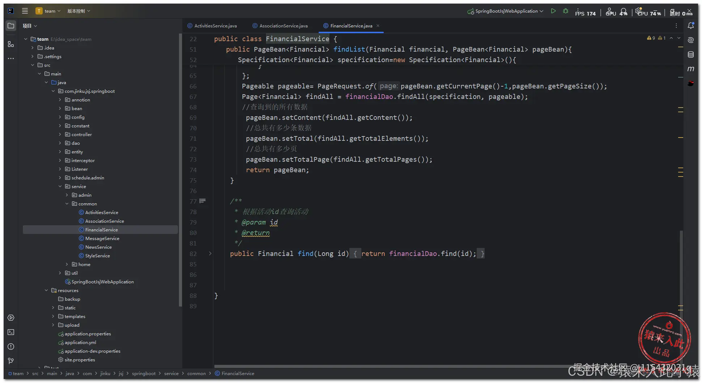Click 'springboot' in breadcrumb path

point(144,373)
